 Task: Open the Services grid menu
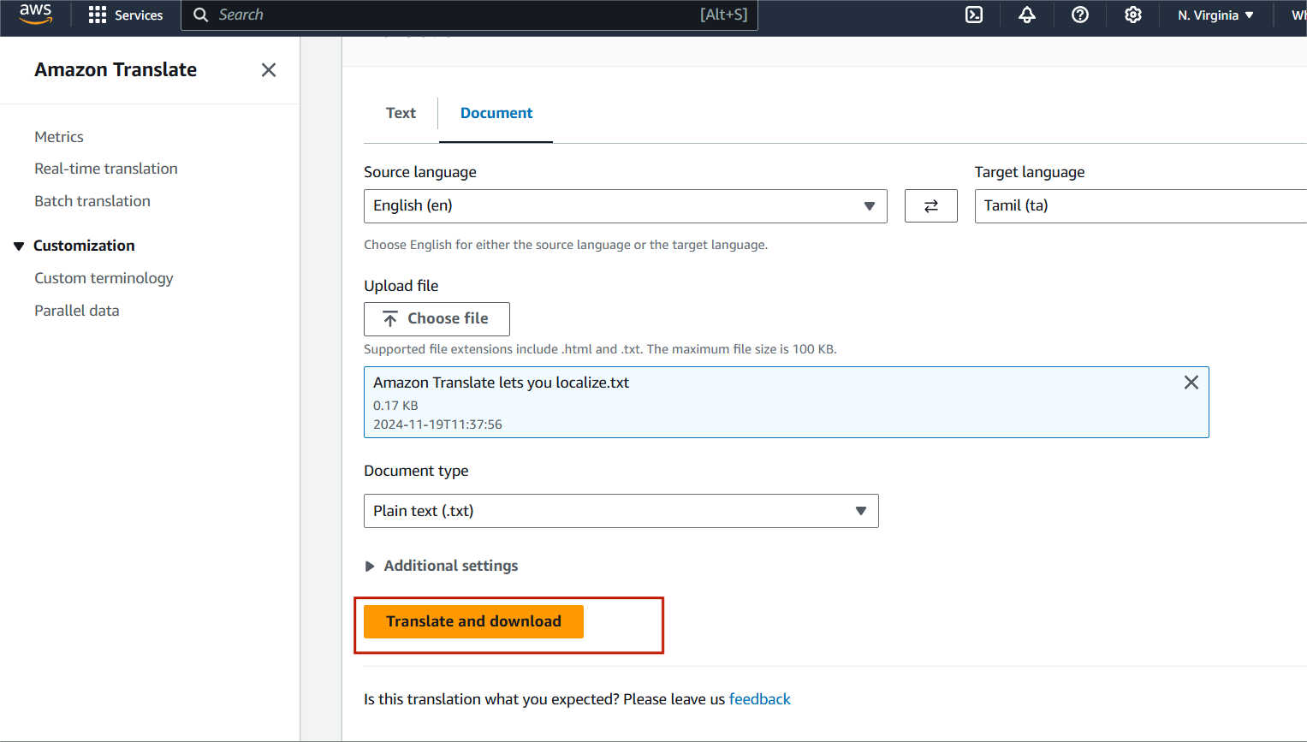[x=98, y=15]
